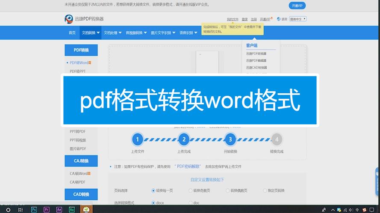The height and width of the screenshot is (213, 380).
Task: Click step 2 上传完成 circle
Action: tap(184, 139)
